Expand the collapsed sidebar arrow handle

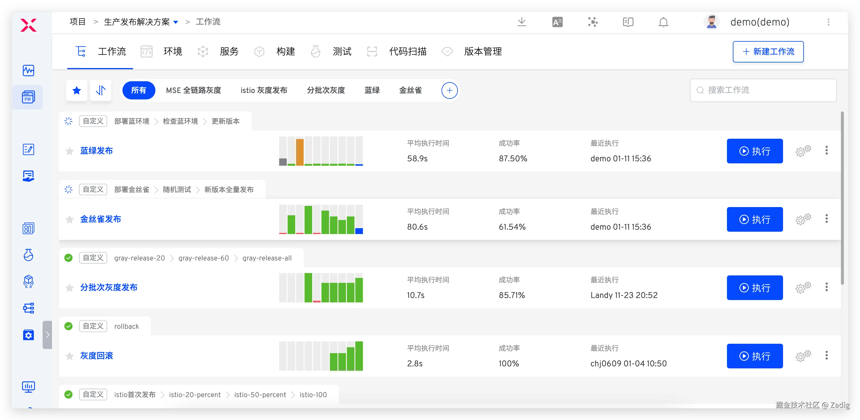(x=47, y=335)
